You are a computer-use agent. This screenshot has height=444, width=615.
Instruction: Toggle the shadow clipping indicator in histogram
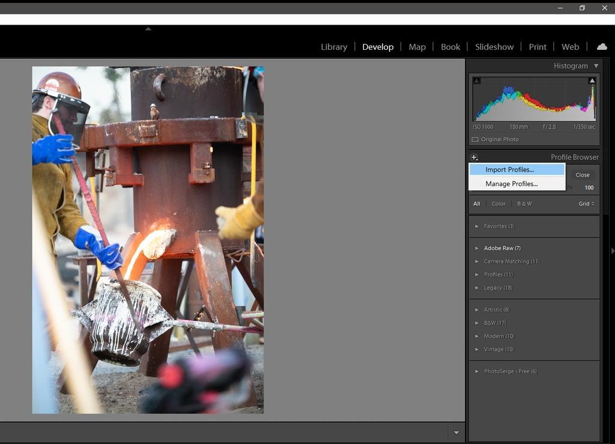point(477,81)
